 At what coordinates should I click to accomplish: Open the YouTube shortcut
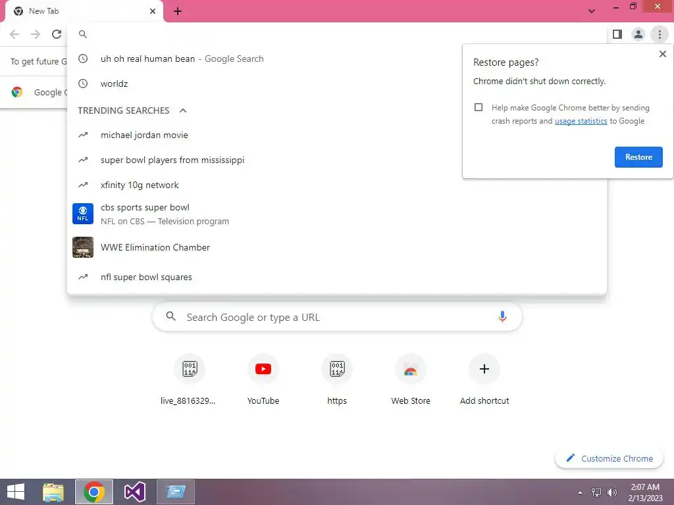263,379
